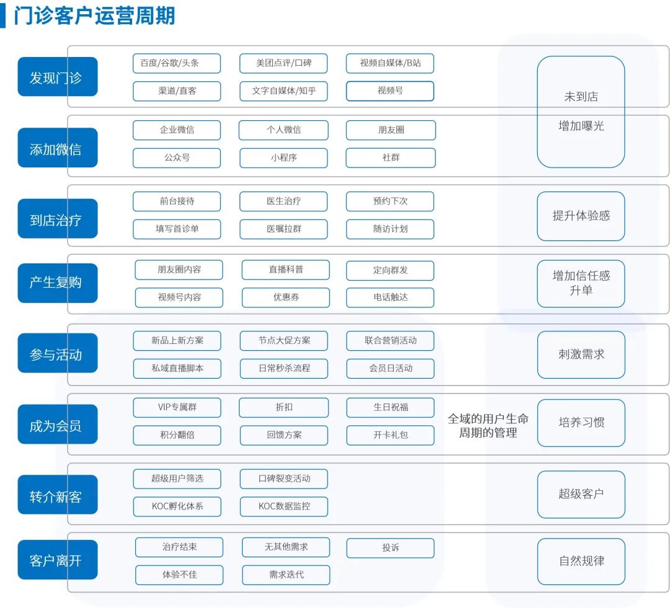
Task: Select the 电话触达 box
Action: 390,297
